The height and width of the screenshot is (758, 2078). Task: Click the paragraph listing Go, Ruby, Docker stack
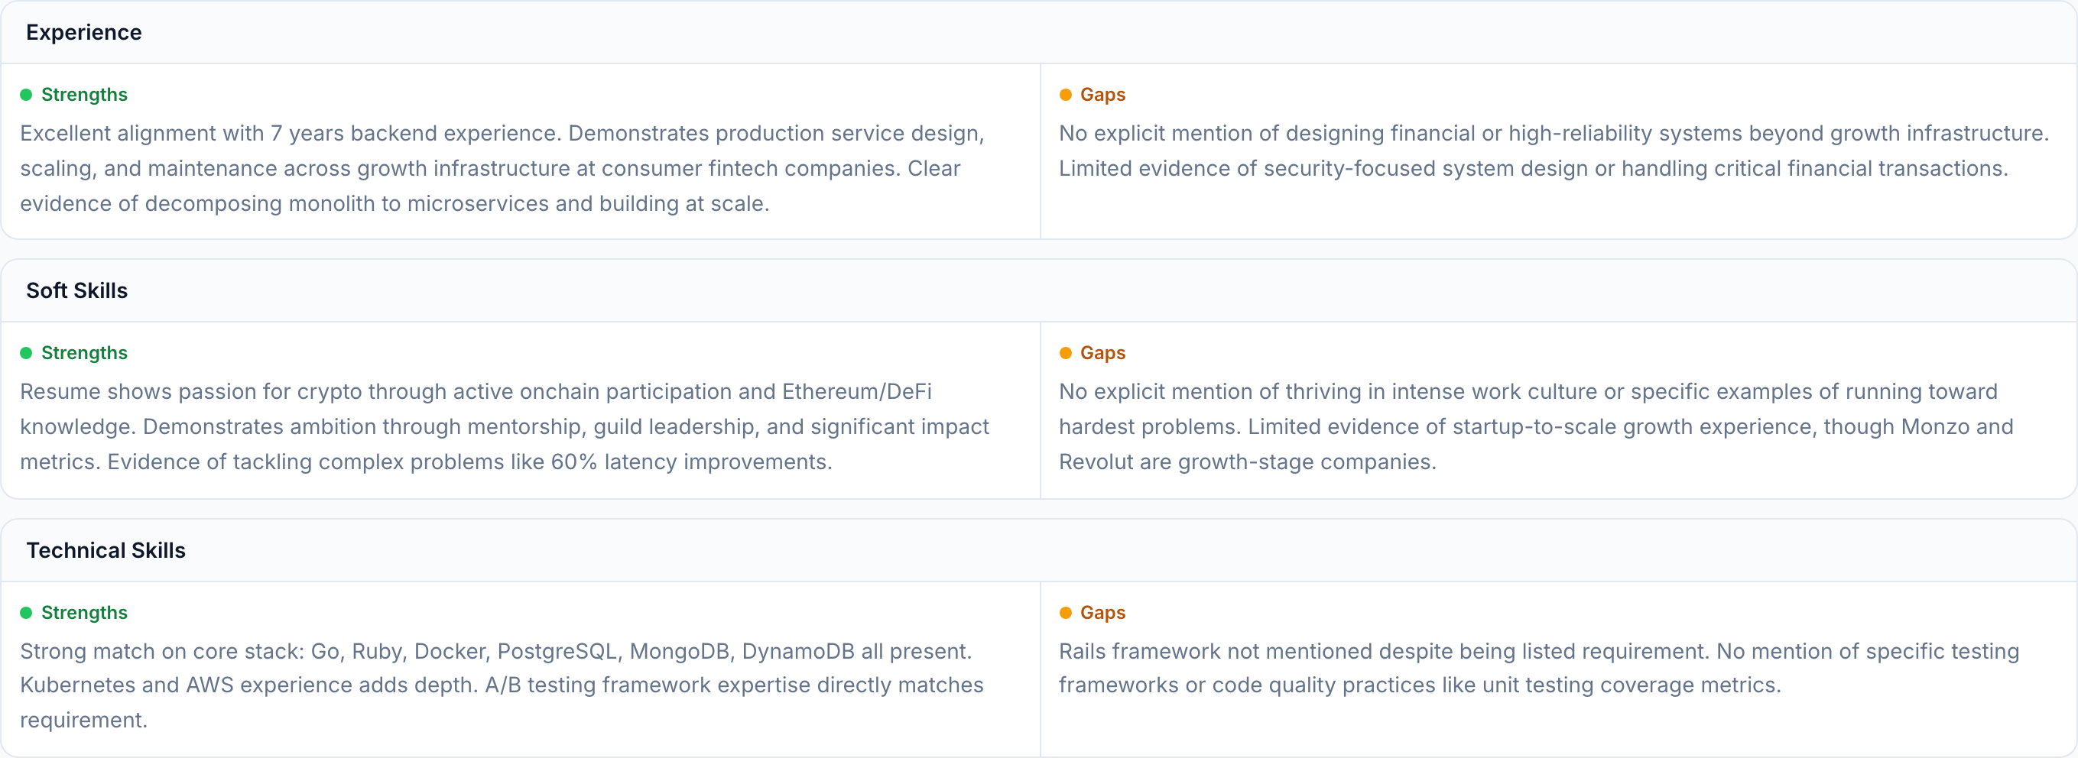pyautogui.click(x=501, y=685)
